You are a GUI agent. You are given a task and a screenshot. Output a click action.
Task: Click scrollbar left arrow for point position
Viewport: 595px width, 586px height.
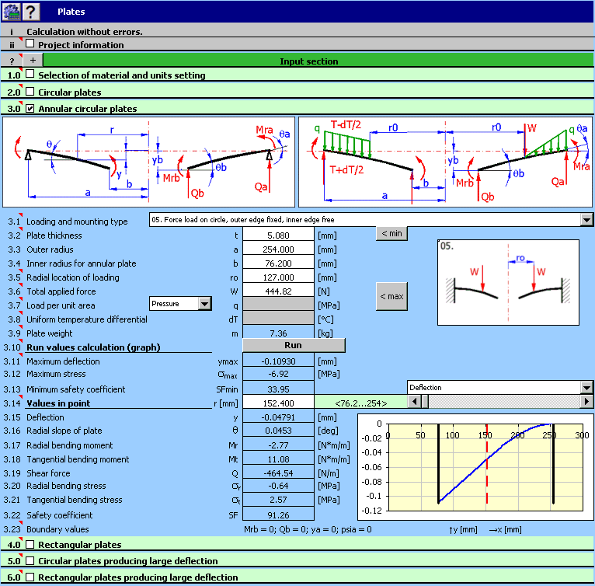click(414, 401)
